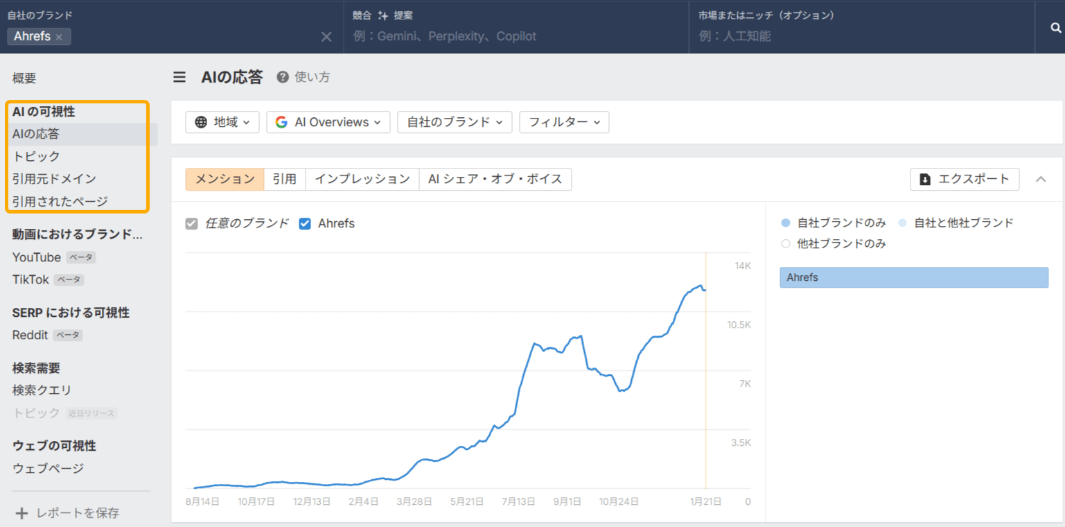Open the 自社のブランド dropdown
Viewport: 1065px width, 527px height.
(x=455, y=122)
